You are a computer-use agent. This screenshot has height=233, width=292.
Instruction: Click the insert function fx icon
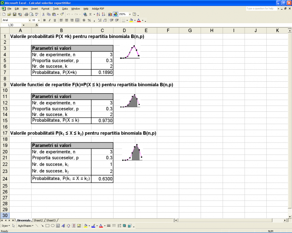(36, 25)
